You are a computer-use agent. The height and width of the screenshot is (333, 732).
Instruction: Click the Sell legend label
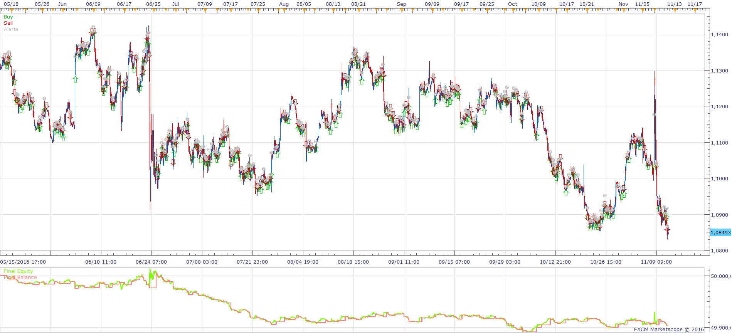pos(8,23)
